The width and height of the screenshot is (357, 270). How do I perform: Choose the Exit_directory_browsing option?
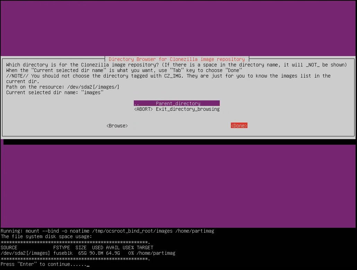point(188,109)
